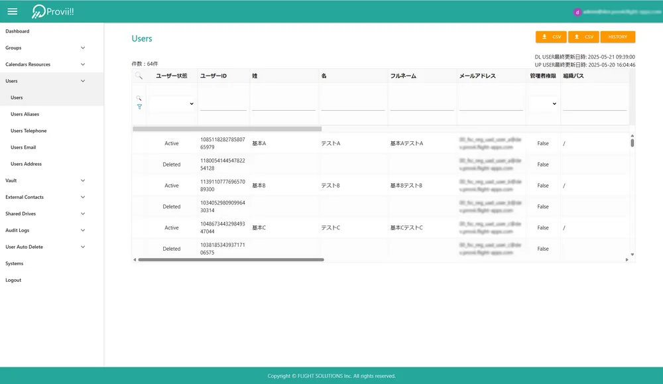Sort by フルネーム column header

(403, 76)
